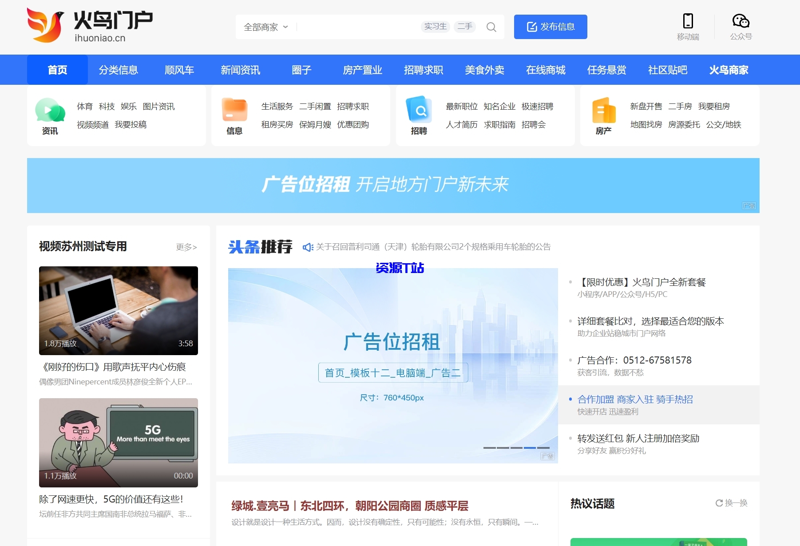Select the 顺风车 navigation tab
The height and width of the screenshot is (546, 800).
coord(179,70)
